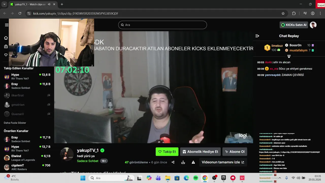
Task: Open File Explorer from the taskbar
Action: [168, 178]
